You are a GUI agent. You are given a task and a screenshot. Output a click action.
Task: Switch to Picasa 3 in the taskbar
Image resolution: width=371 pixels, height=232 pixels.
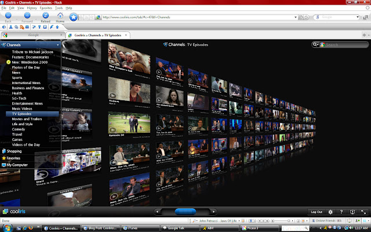pyautogui.click(x=259, y=228)
